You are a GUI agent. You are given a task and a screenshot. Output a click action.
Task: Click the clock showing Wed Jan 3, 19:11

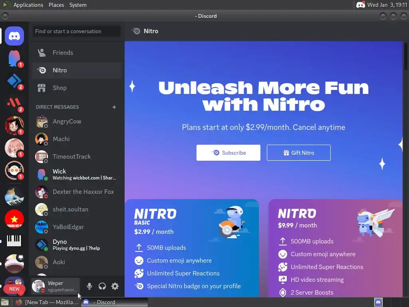click(x=387, y=5)
